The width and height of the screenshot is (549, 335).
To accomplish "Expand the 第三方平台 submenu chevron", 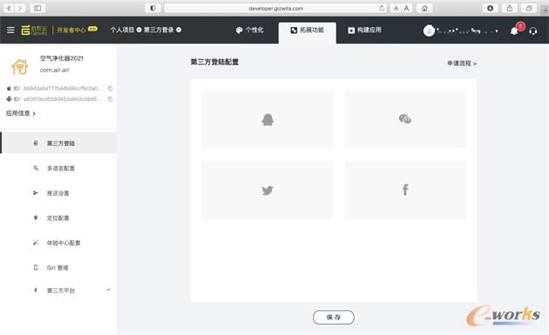I will 109,290.
